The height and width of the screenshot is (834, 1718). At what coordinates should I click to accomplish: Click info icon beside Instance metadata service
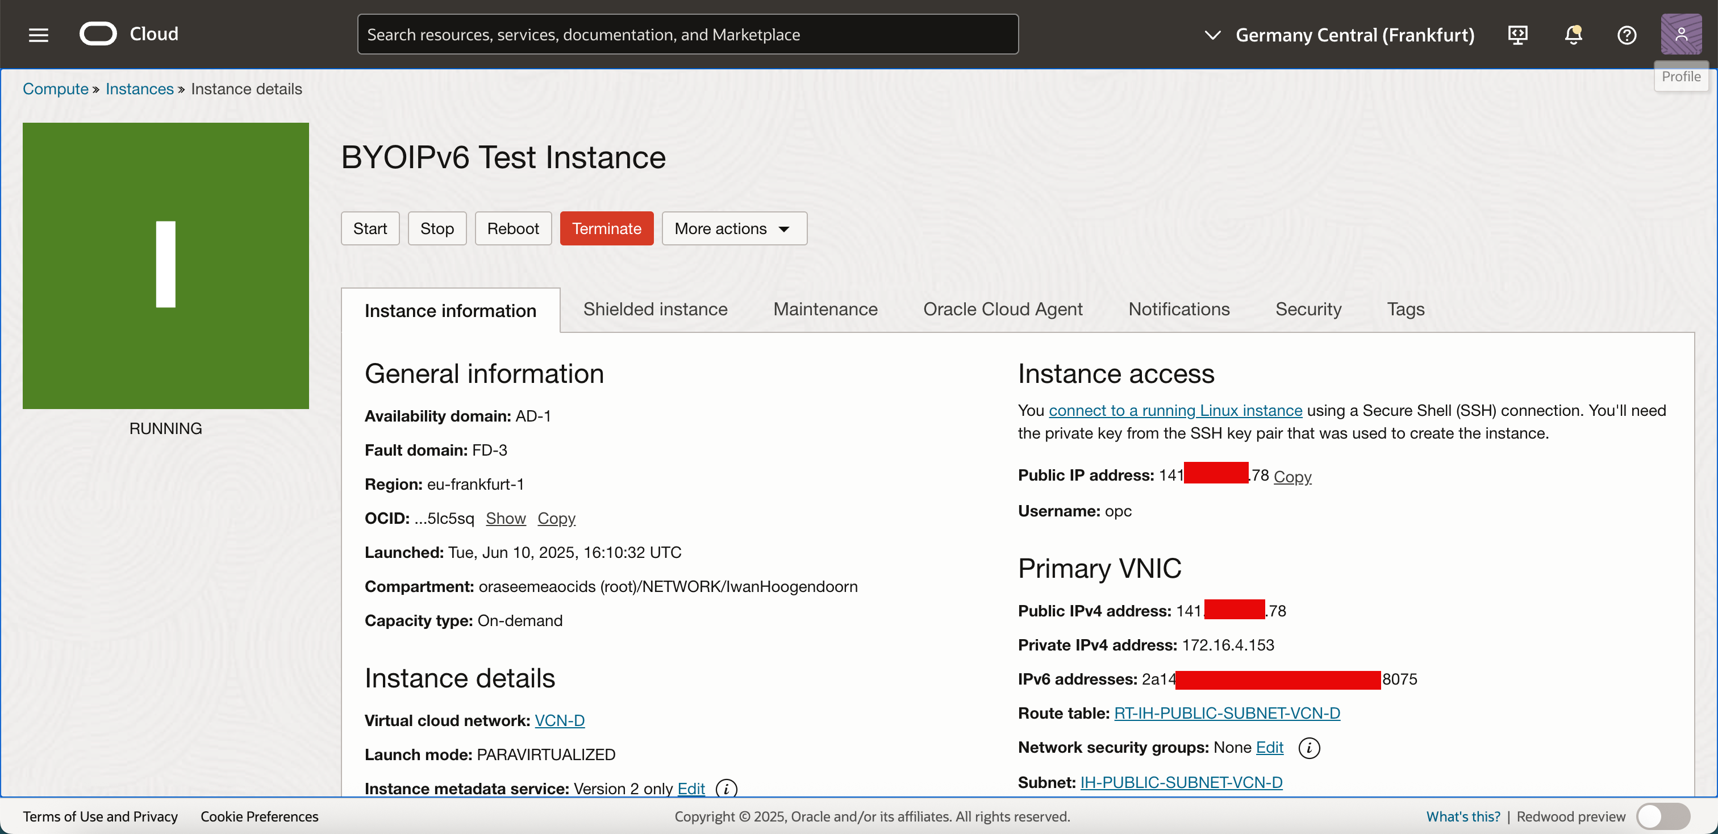coord(725,789)
